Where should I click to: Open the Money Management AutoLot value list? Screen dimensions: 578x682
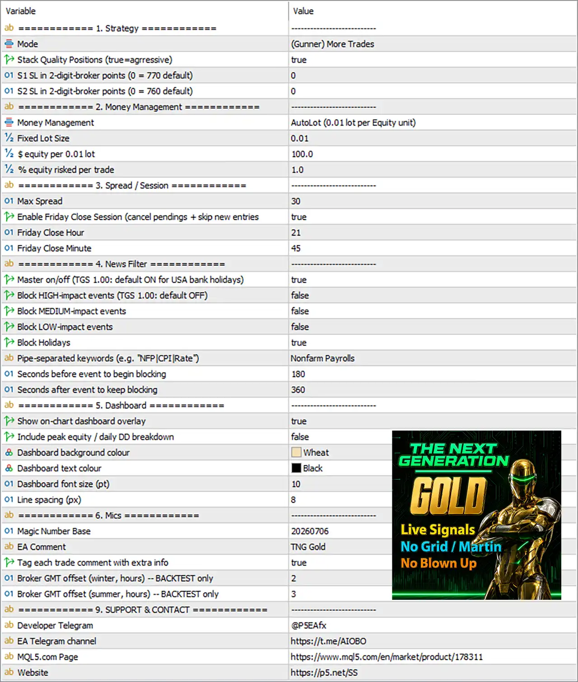coord(353,123)
